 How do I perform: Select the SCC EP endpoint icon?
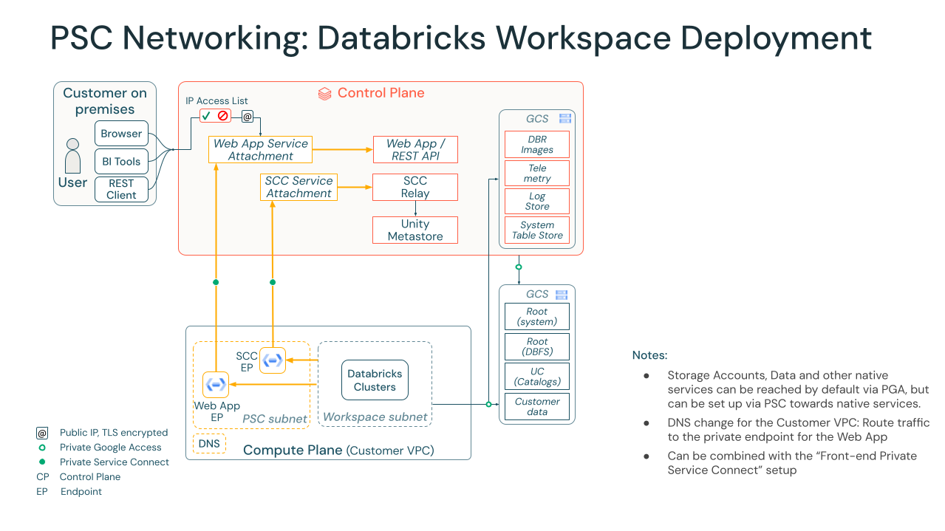pos(272,360)
